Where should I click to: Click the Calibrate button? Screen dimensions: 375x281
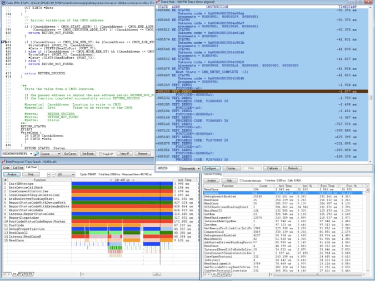pos(272,168)
